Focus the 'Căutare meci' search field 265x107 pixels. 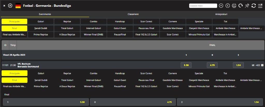coord(203,6)
